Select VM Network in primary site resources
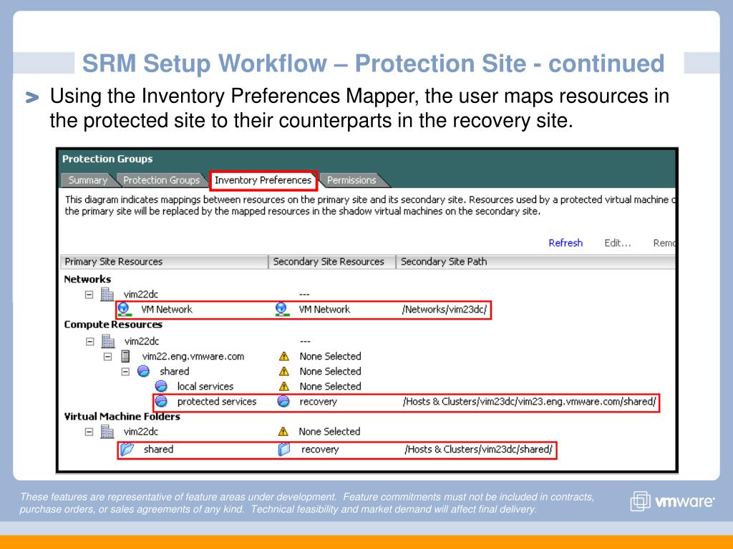 click(x=166, y=310)
